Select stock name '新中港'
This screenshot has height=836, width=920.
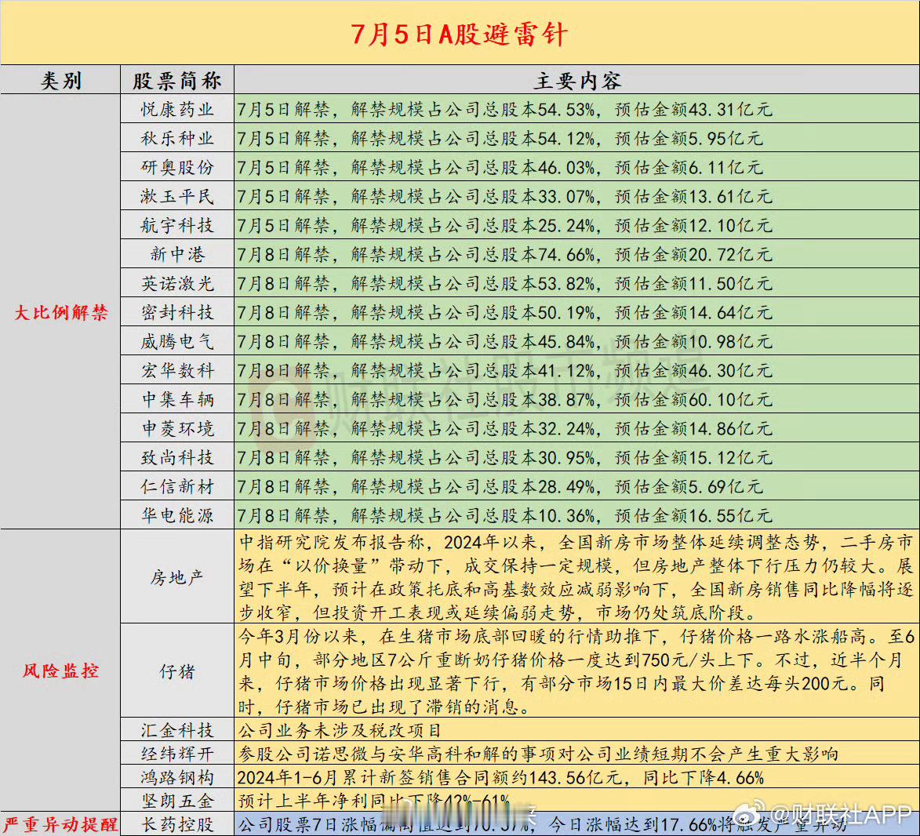click(x=177, y=255)
